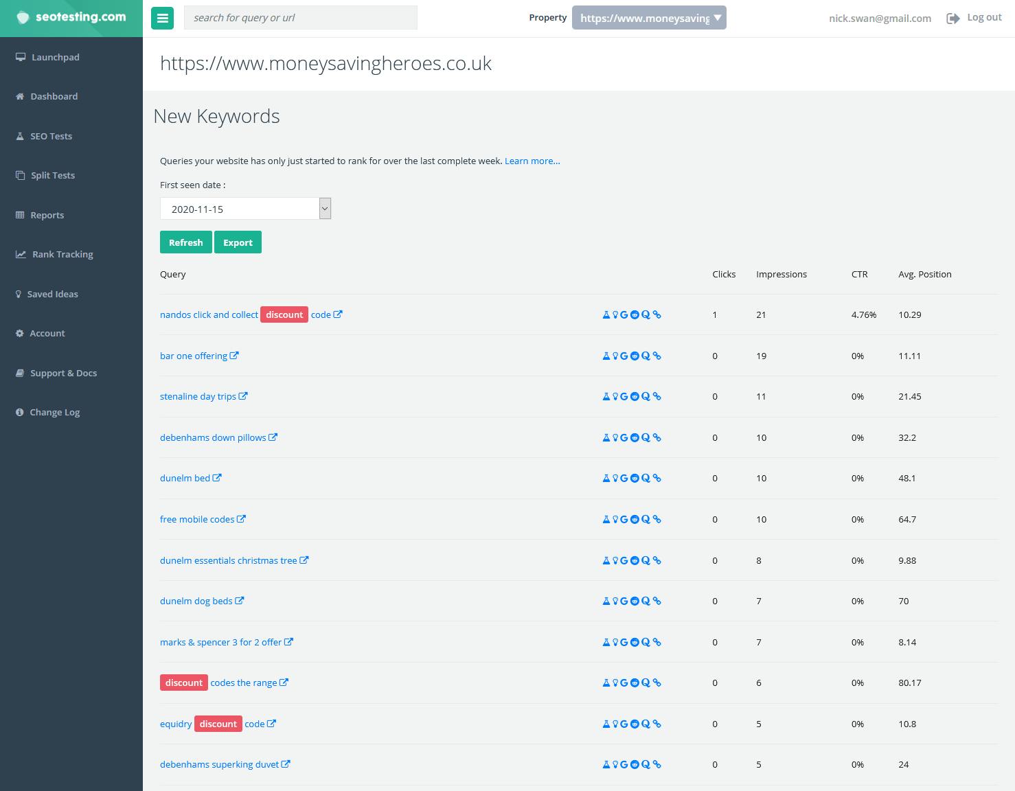Screen dimensions: 1015x791
Task: Click the 21.45 average position value
Action: (910, 396)
